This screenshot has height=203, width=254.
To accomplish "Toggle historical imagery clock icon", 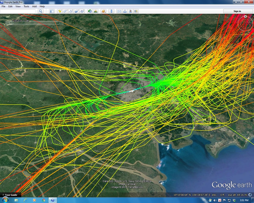I will pyautogui.click(x=90, y=11).
